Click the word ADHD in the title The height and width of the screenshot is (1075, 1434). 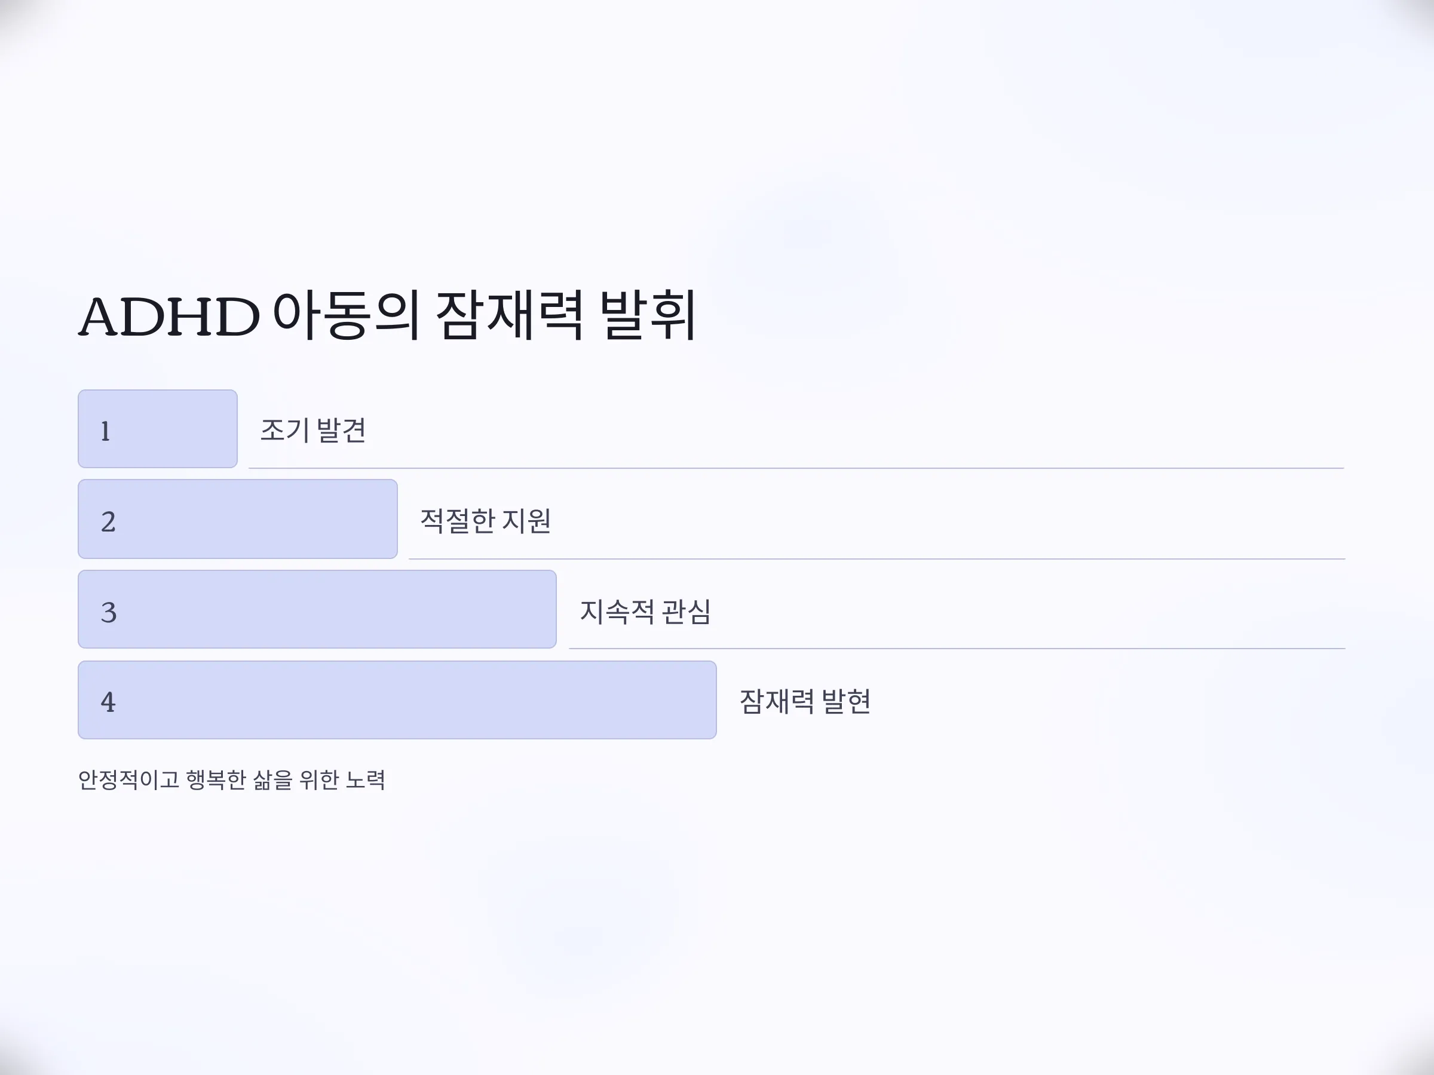[169, 317]
